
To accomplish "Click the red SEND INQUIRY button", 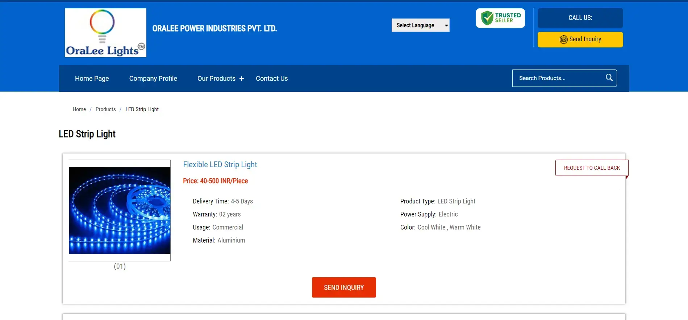I will [344, 287].
